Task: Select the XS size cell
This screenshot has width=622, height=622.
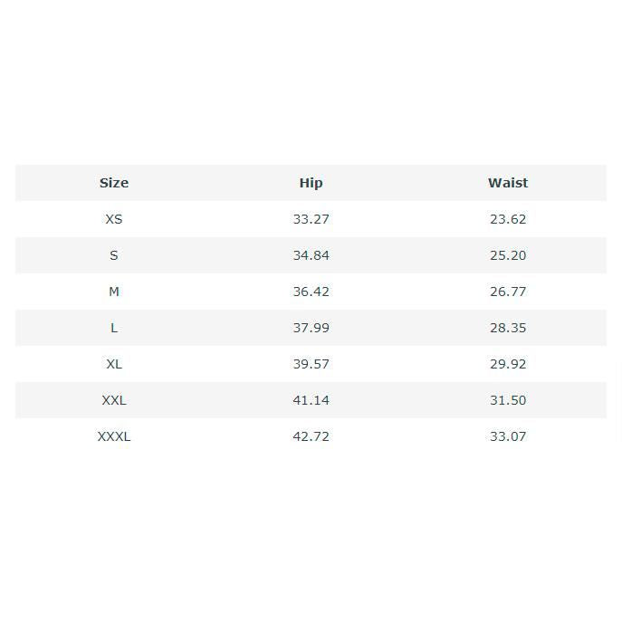Action: click(x=114, y=219)
